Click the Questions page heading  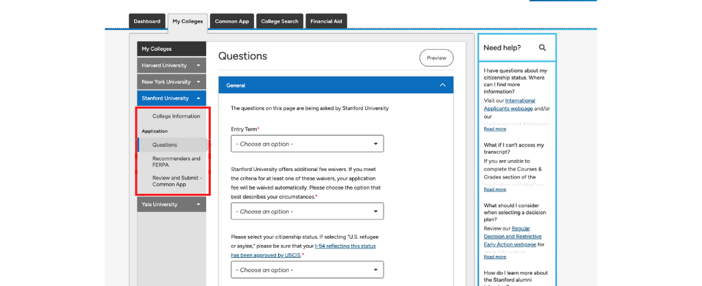(x=242, y=56)
